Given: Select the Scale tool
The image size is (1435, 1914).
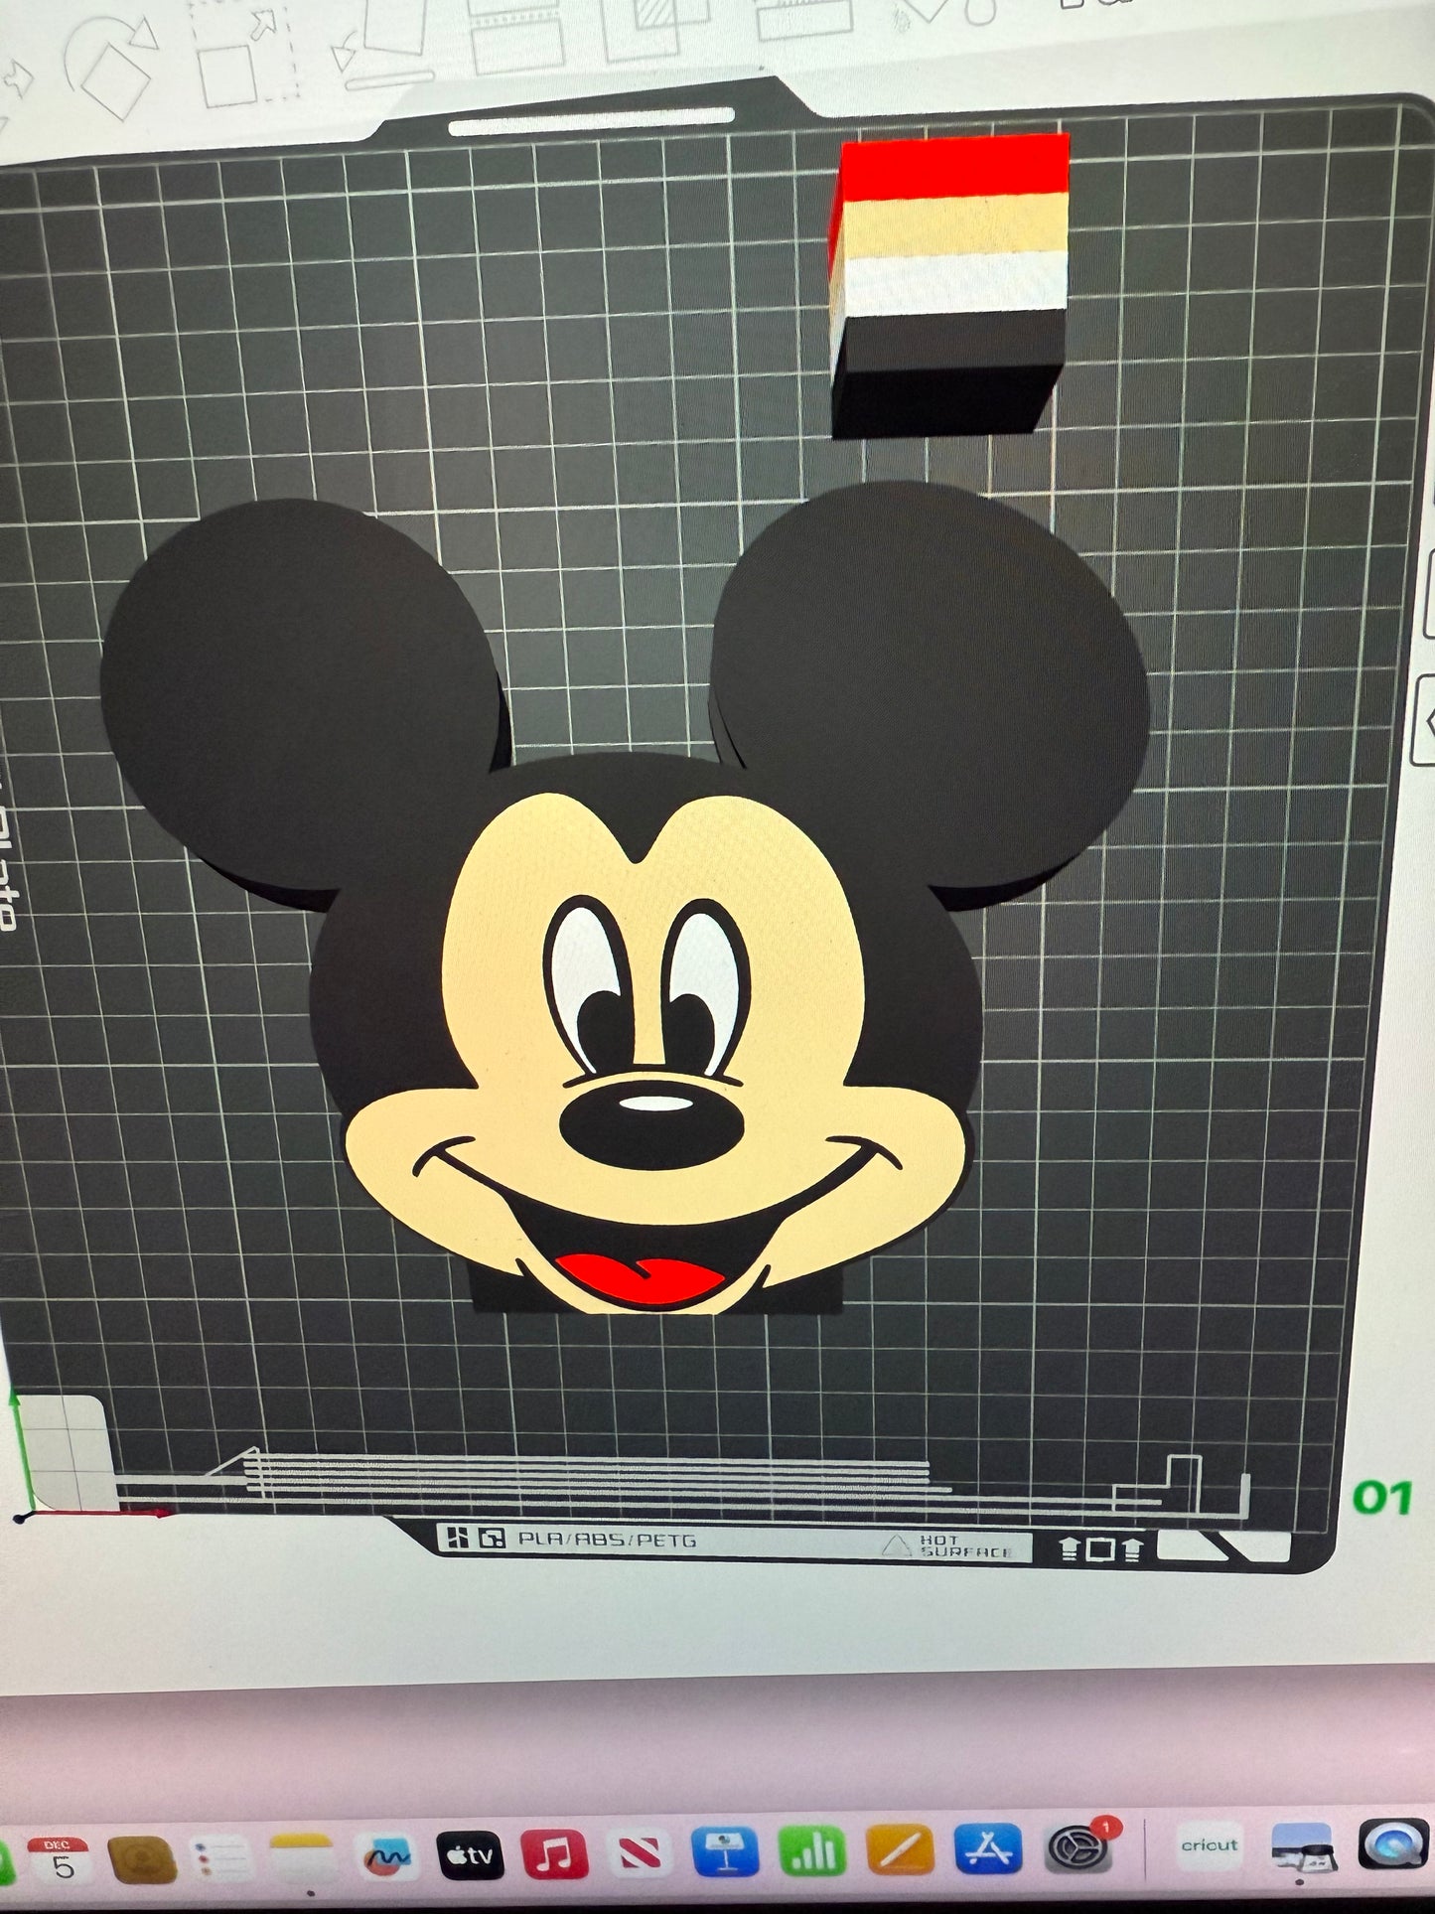Looking at the screenshot, I should coord(245,53).
